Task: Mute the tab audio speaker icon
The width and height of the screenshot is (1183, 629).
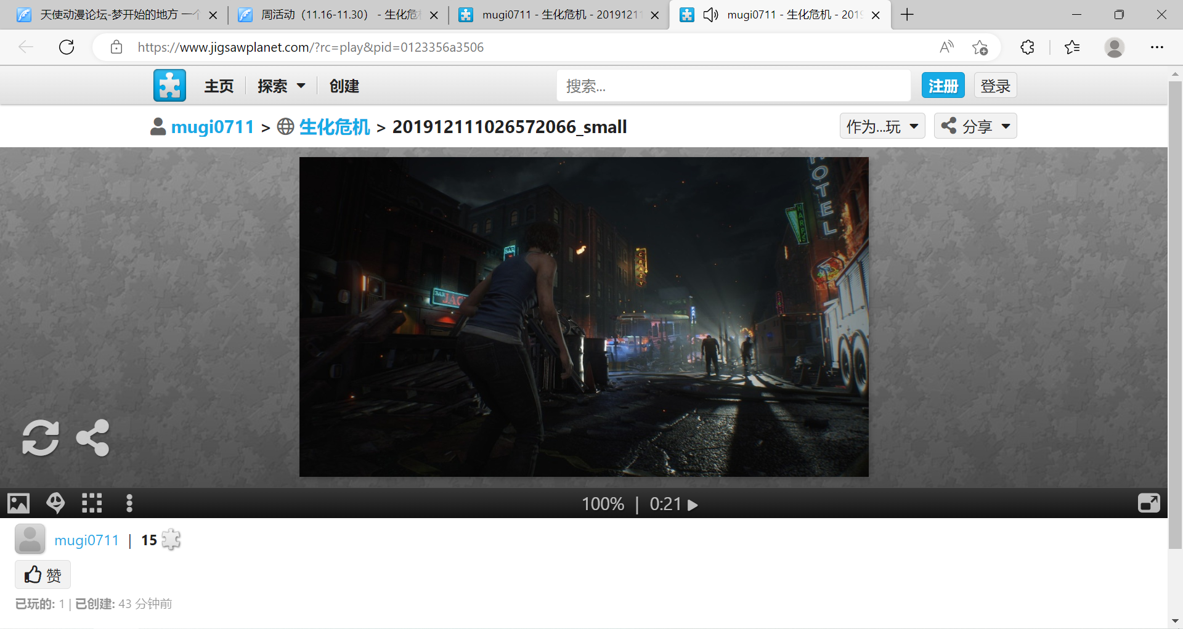Action: [710, 15]
